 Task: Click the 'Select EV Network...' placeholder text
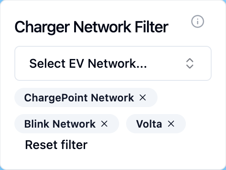coord(88,63)
